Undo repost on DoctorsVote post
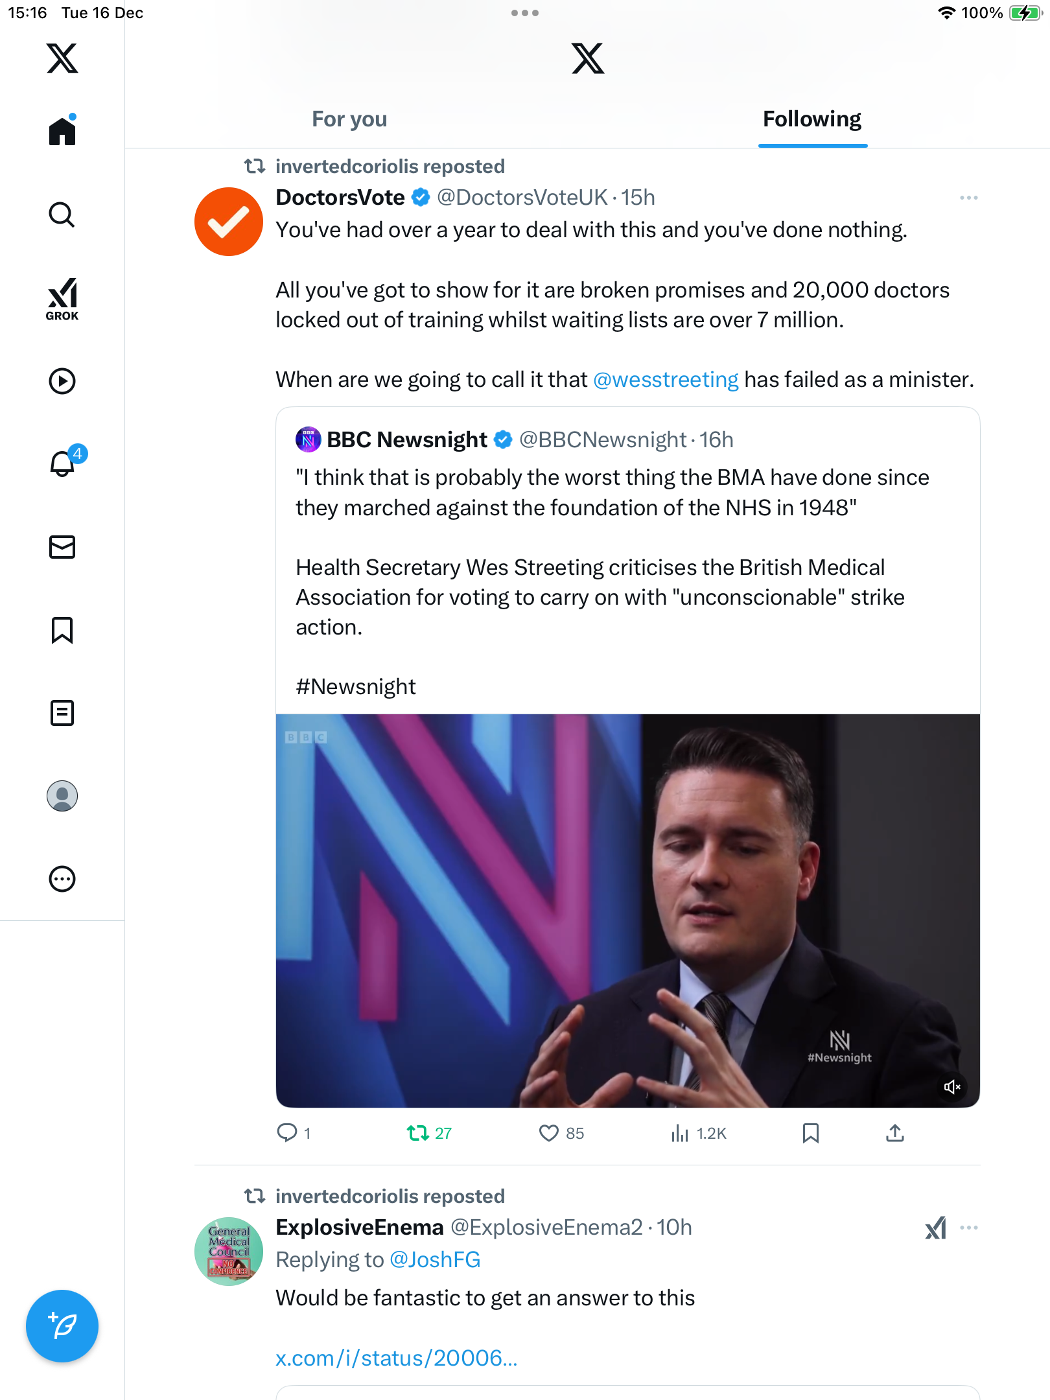 418,1133
